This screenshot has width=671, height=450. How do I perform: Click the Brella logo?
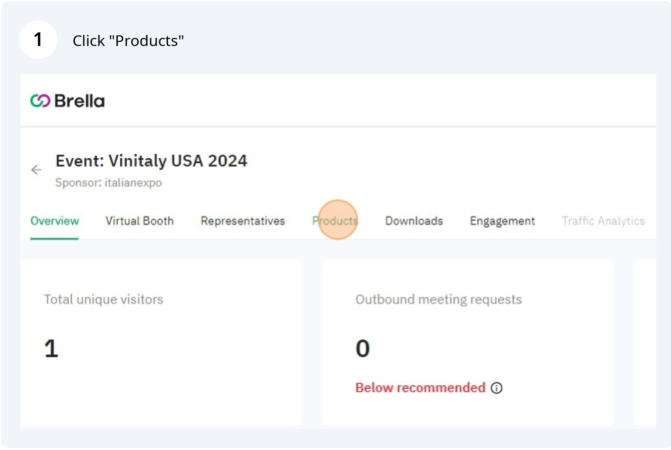[67, 101]
